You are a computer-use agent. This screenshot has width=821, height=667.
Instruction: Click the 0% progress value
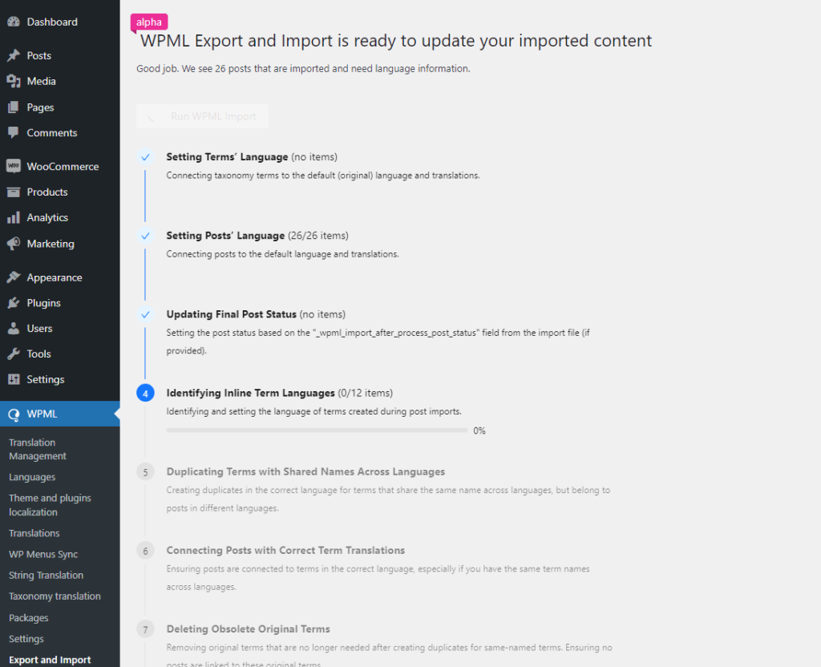click(479, 431)
